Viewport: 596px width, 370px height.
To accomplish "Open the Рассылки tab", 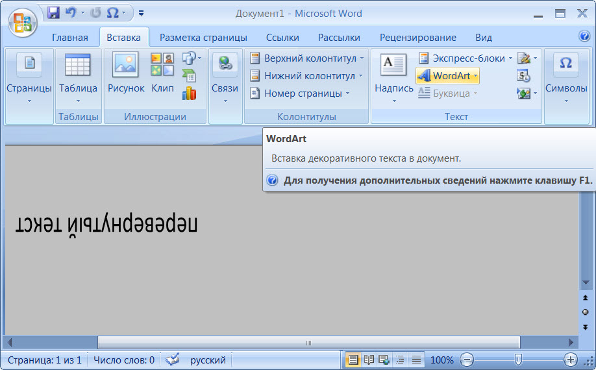I will click(x=339, y=38).
